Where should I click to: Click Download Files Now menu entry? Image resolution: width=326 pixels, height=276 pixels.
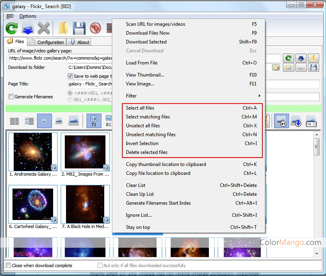pyautogui.click(x=148, y=33)
